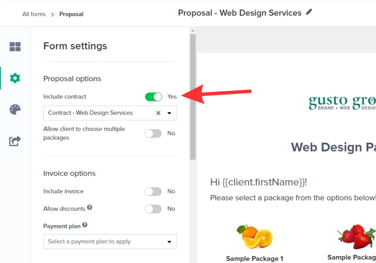The width and height of the screenshot is (376, 263).
Task: Expand the contract selection dropdown arrow
Action: [x=170, y=113]
